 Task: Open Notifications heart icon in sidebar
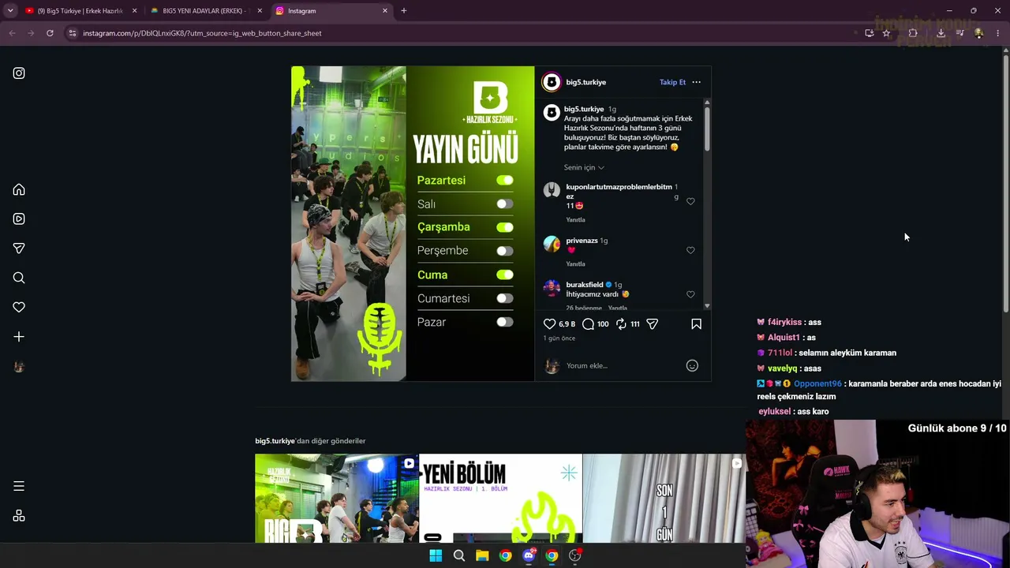tap(19, 307)
